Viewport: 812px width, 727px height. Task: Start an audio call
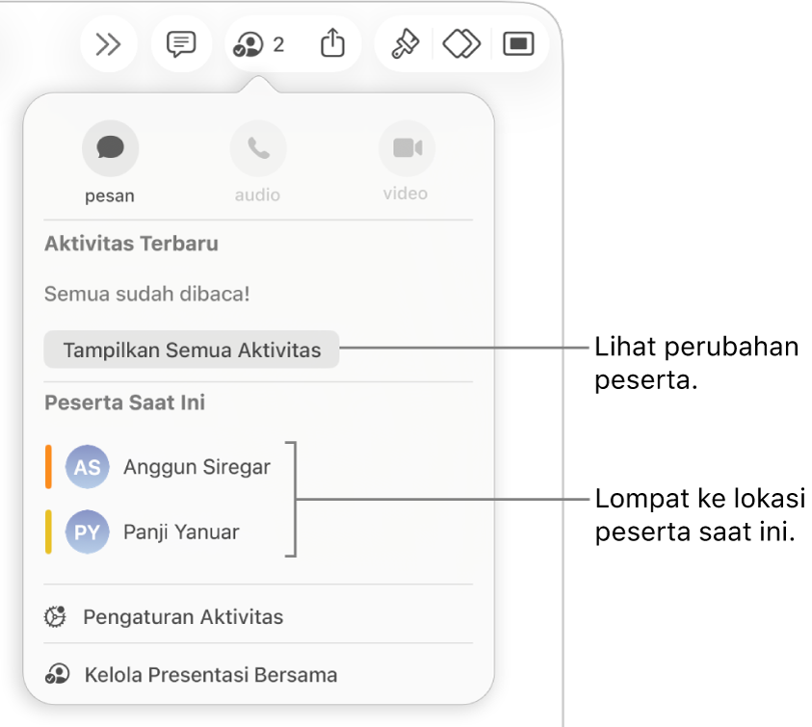coord(258,148)
